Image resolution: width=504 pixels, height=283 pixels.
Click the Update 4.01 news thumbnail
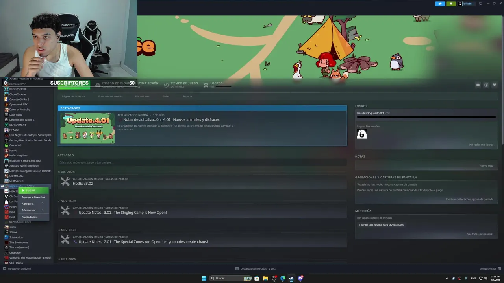tap(87, 128)
